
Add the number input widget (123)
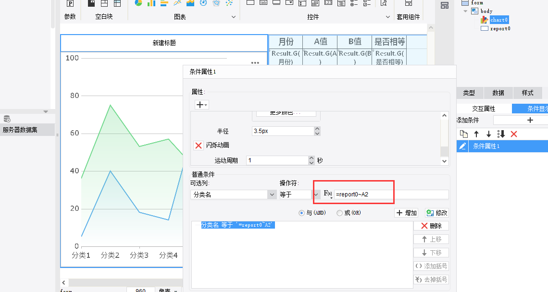click(328, 3)
